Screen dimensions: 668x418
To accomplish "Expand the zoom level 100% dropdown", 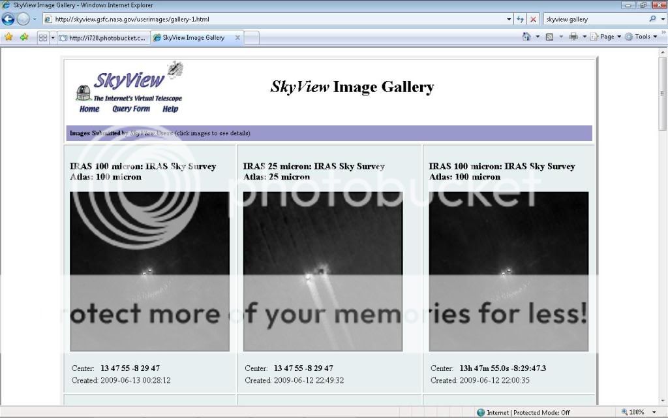I will [654, 412].
